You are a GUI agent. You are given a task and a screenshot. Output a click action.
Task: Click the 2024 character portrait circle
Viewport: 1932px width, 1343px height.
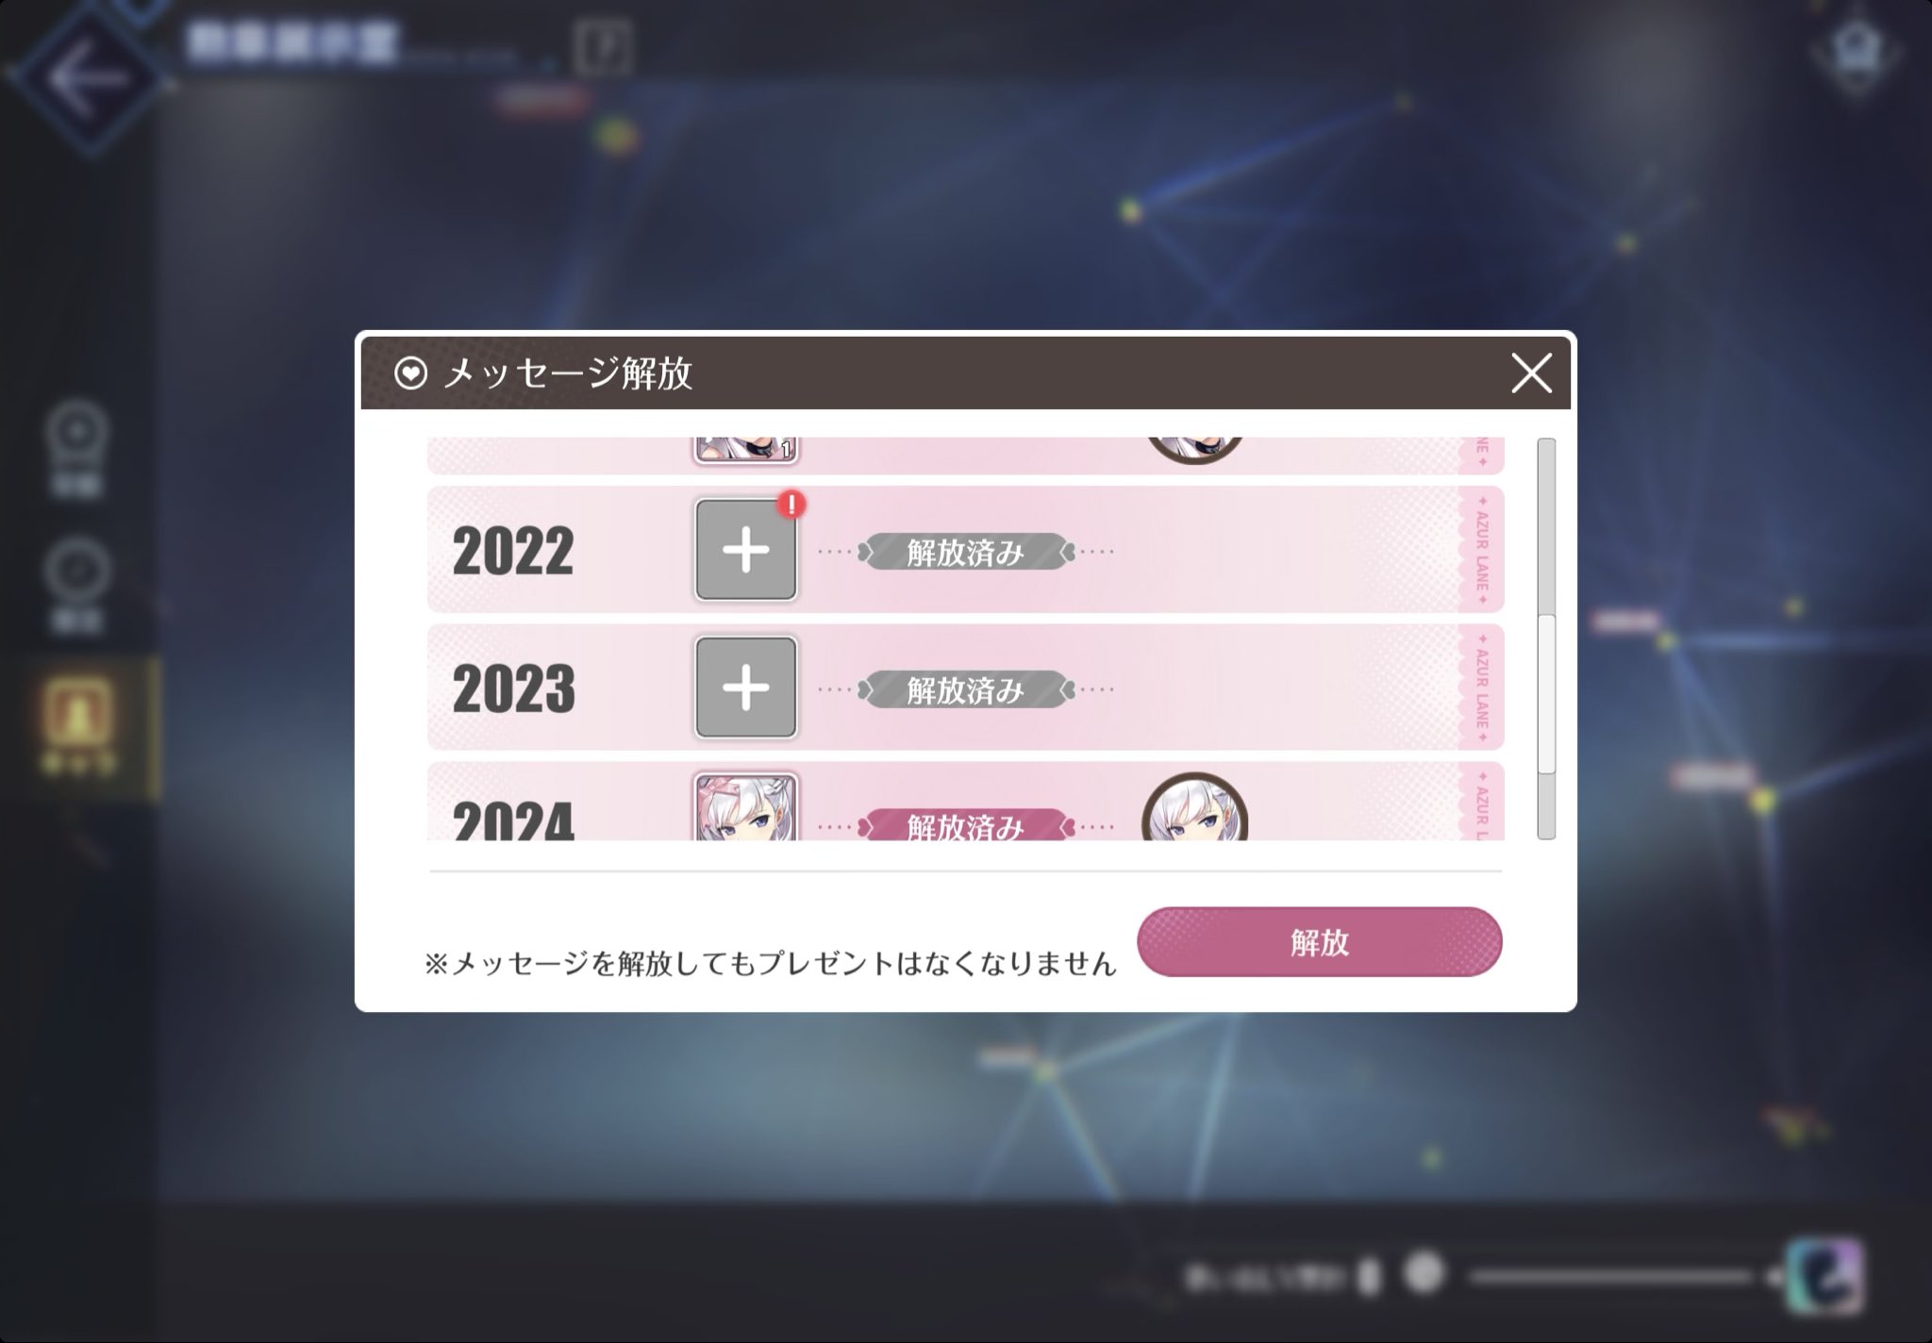coord(1194,807)
